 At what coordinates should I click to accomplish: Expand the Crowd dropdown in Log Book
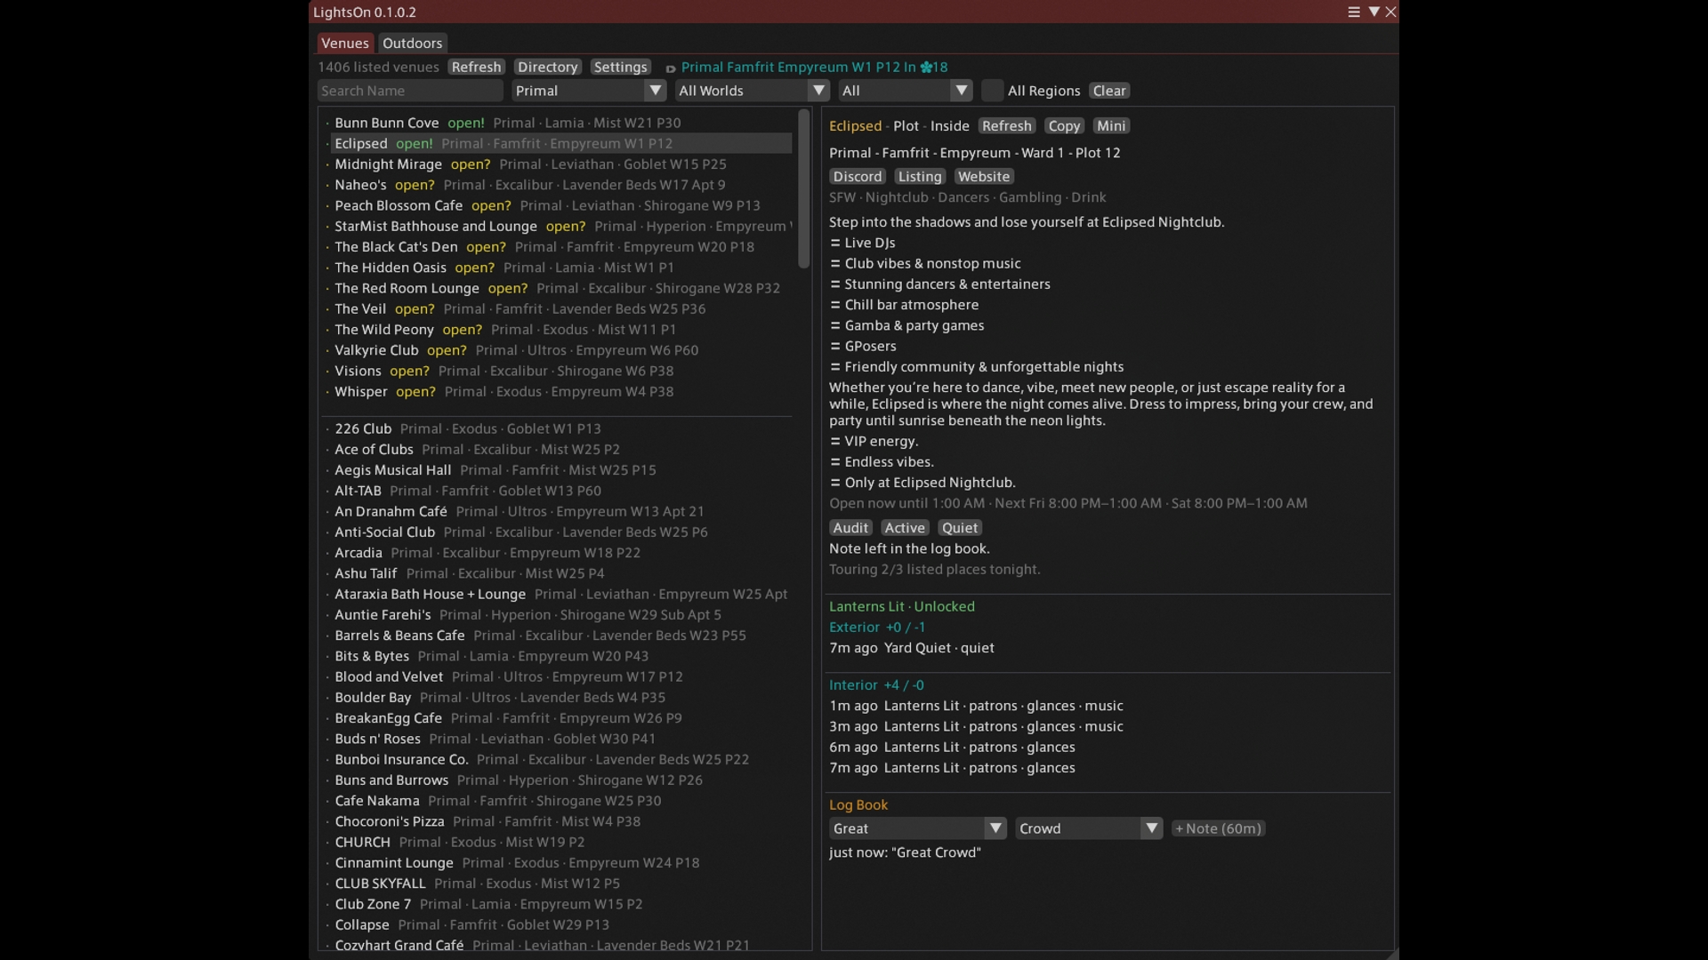[x=1089, y=828]
